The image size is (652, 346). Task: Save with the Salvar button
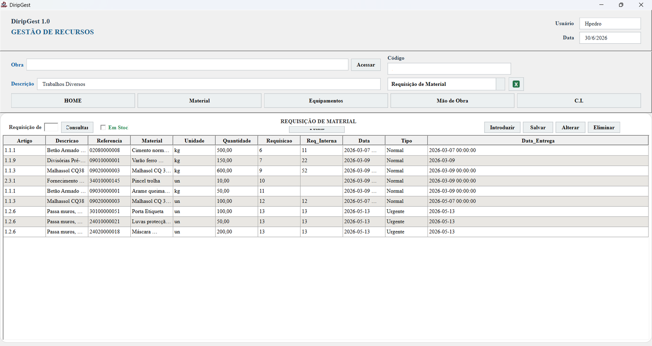(x=538, y=127)
